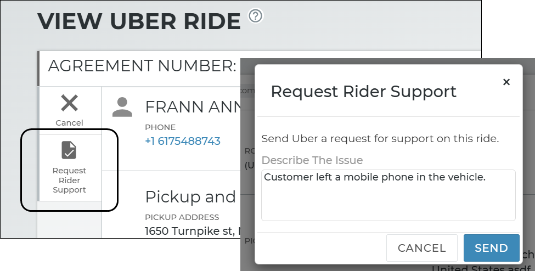
Task: Click the PHONE label above number
Action: pyautogui.click(x=160, y=127)
